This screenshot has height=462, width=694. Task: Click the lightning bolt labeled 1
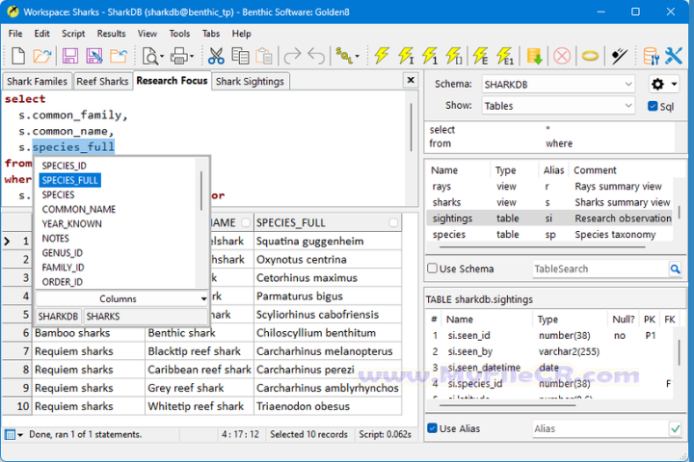430,56
